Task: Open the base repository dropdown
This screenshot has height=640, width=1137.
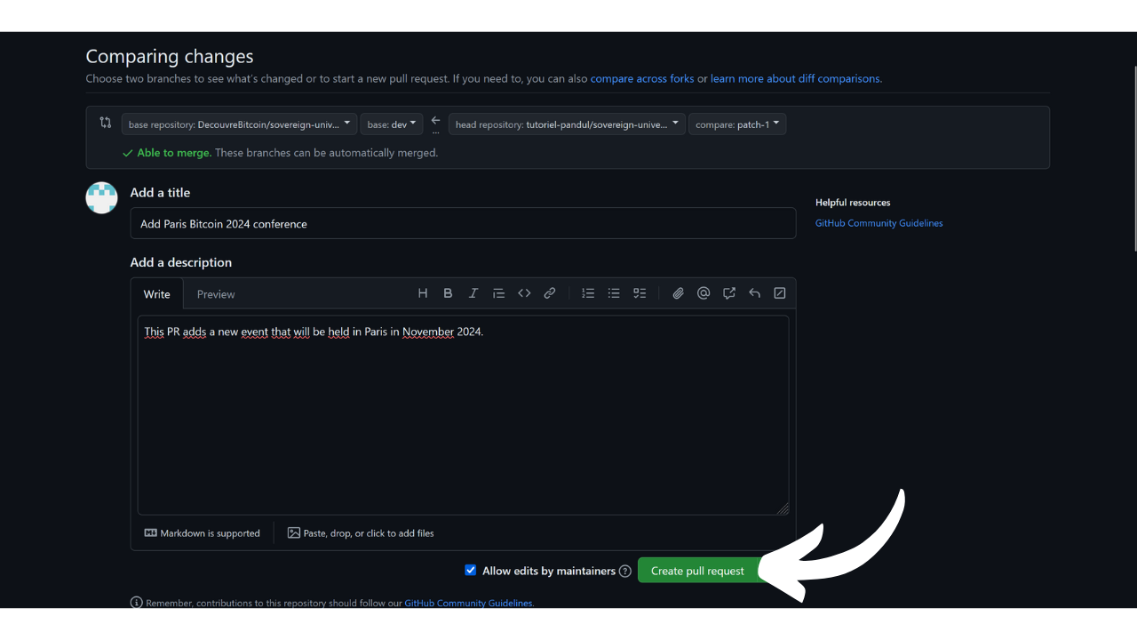Action: coord(239,124)
